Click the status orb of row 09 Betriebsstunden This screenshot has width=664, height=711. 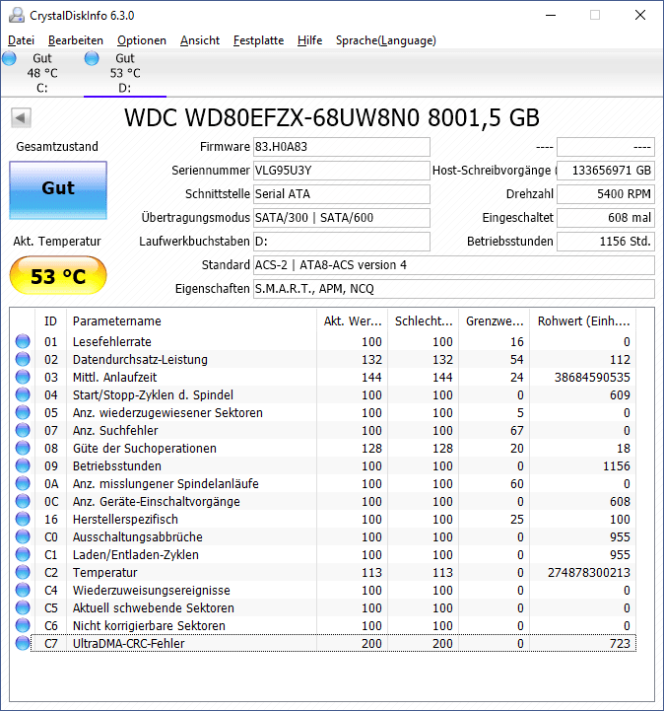[x=23, y=465]
